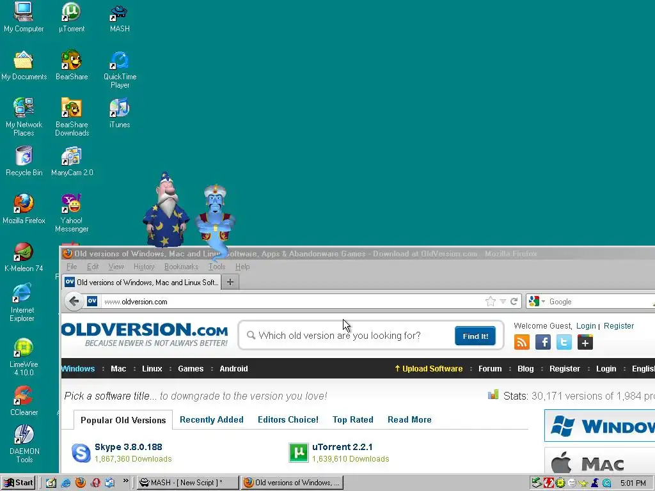Image resolution: width=655 pixels, height=491 pixels.
Task: Open the File menu in Firefox
Action: tap(72, 267)
